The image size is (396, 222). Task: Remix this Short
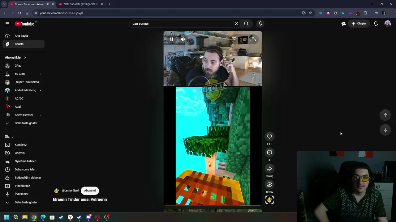click(x=269, y=185)
